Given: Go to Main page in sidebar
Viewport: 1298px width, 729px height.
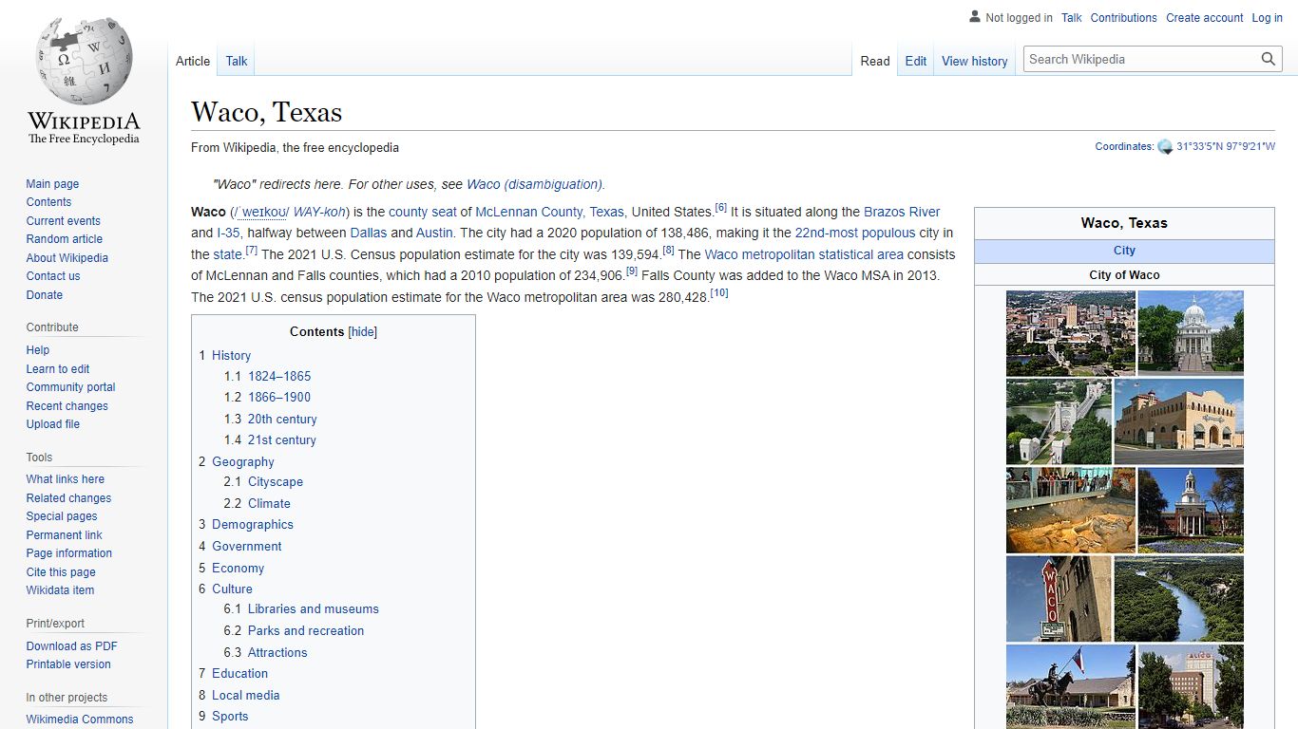Looking at the screenshot, I should pos(52,184).
